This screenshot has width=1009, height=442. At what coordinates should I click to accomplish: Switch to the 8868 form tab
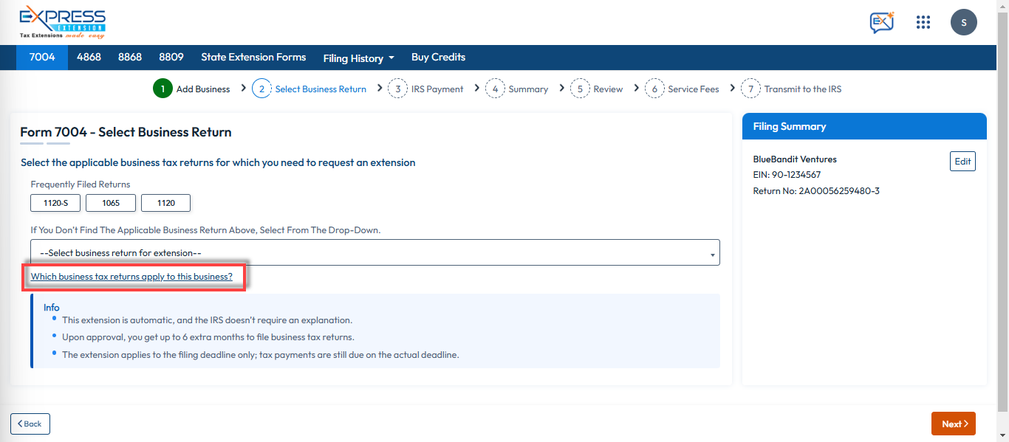tap(130, 57)
